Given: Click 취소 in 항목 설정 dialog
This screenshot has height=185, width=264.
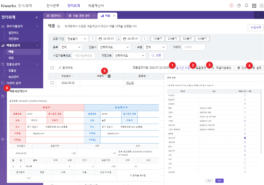Looking at the screenshot, I should click(x=209, y=181).
